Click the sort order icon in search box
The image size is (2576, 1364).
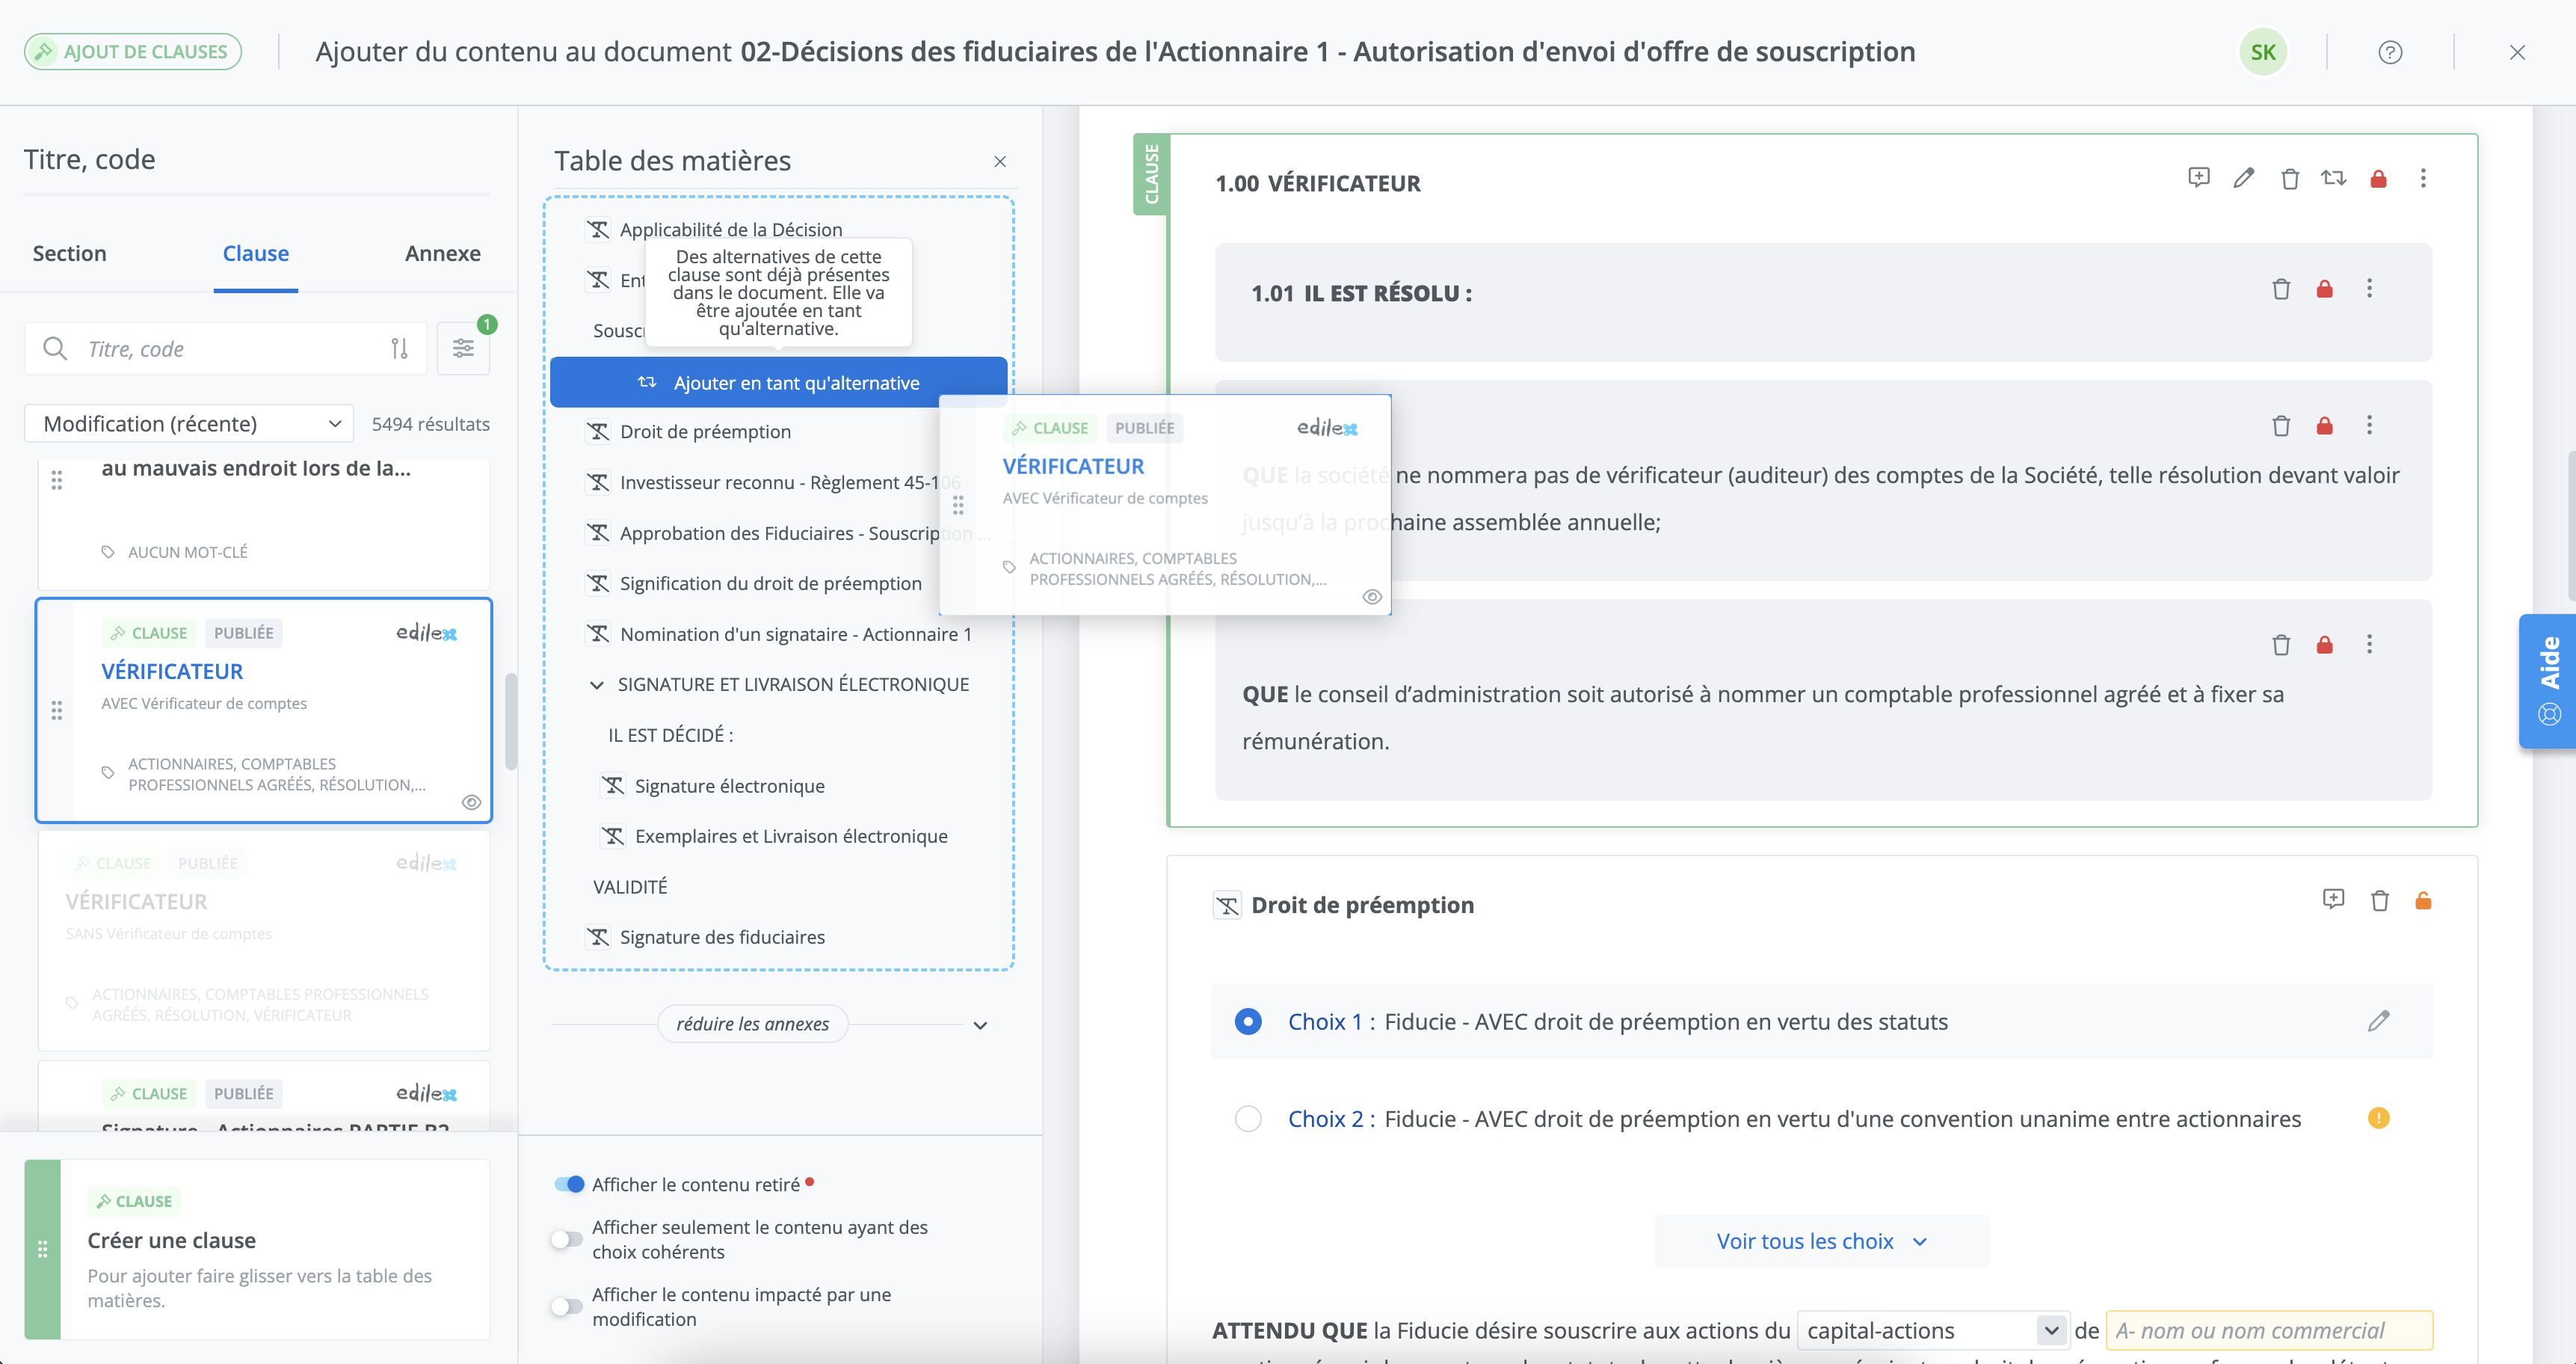click(399, 348)
